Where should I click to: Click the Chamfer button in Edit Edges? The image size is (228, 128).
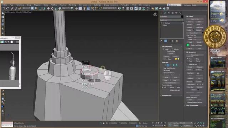point(189,27)
